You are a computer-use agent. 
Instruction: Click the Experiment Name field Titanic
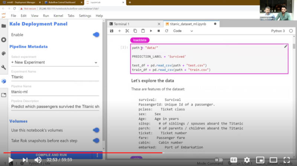coord(55,77)
